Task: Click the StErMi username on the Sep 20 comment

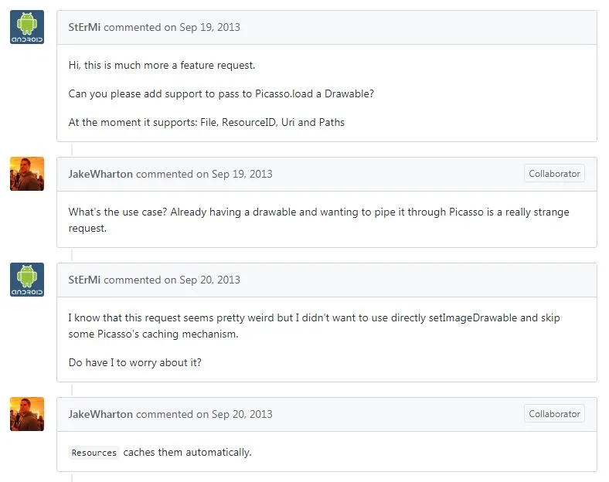Action: (x=84, y=280)
